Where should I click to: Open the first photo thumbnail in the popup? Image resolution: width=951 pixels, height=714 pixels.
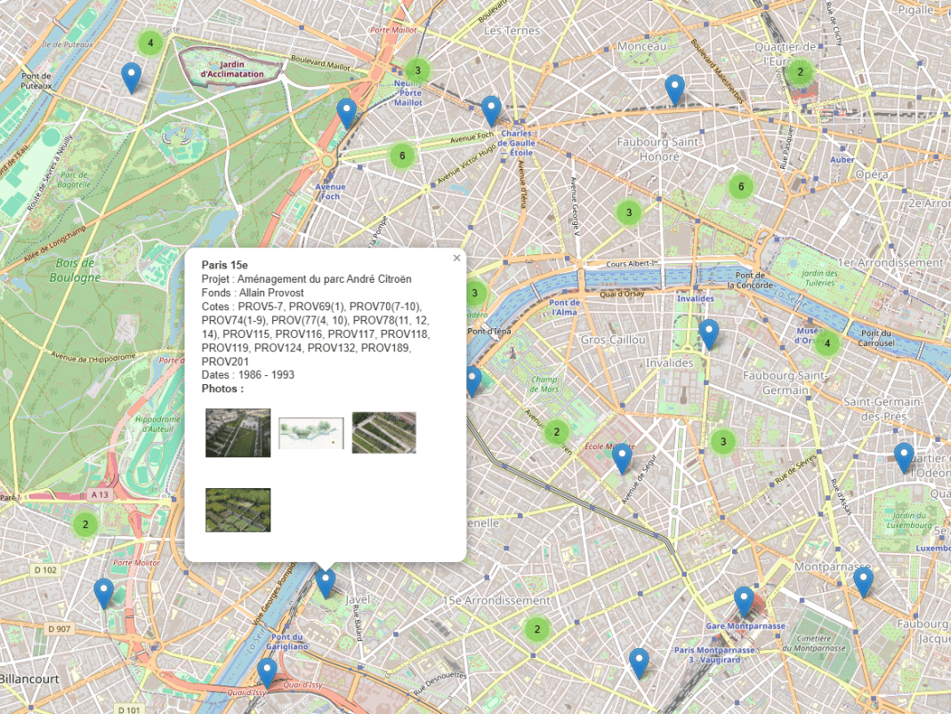tap(238, 432)
